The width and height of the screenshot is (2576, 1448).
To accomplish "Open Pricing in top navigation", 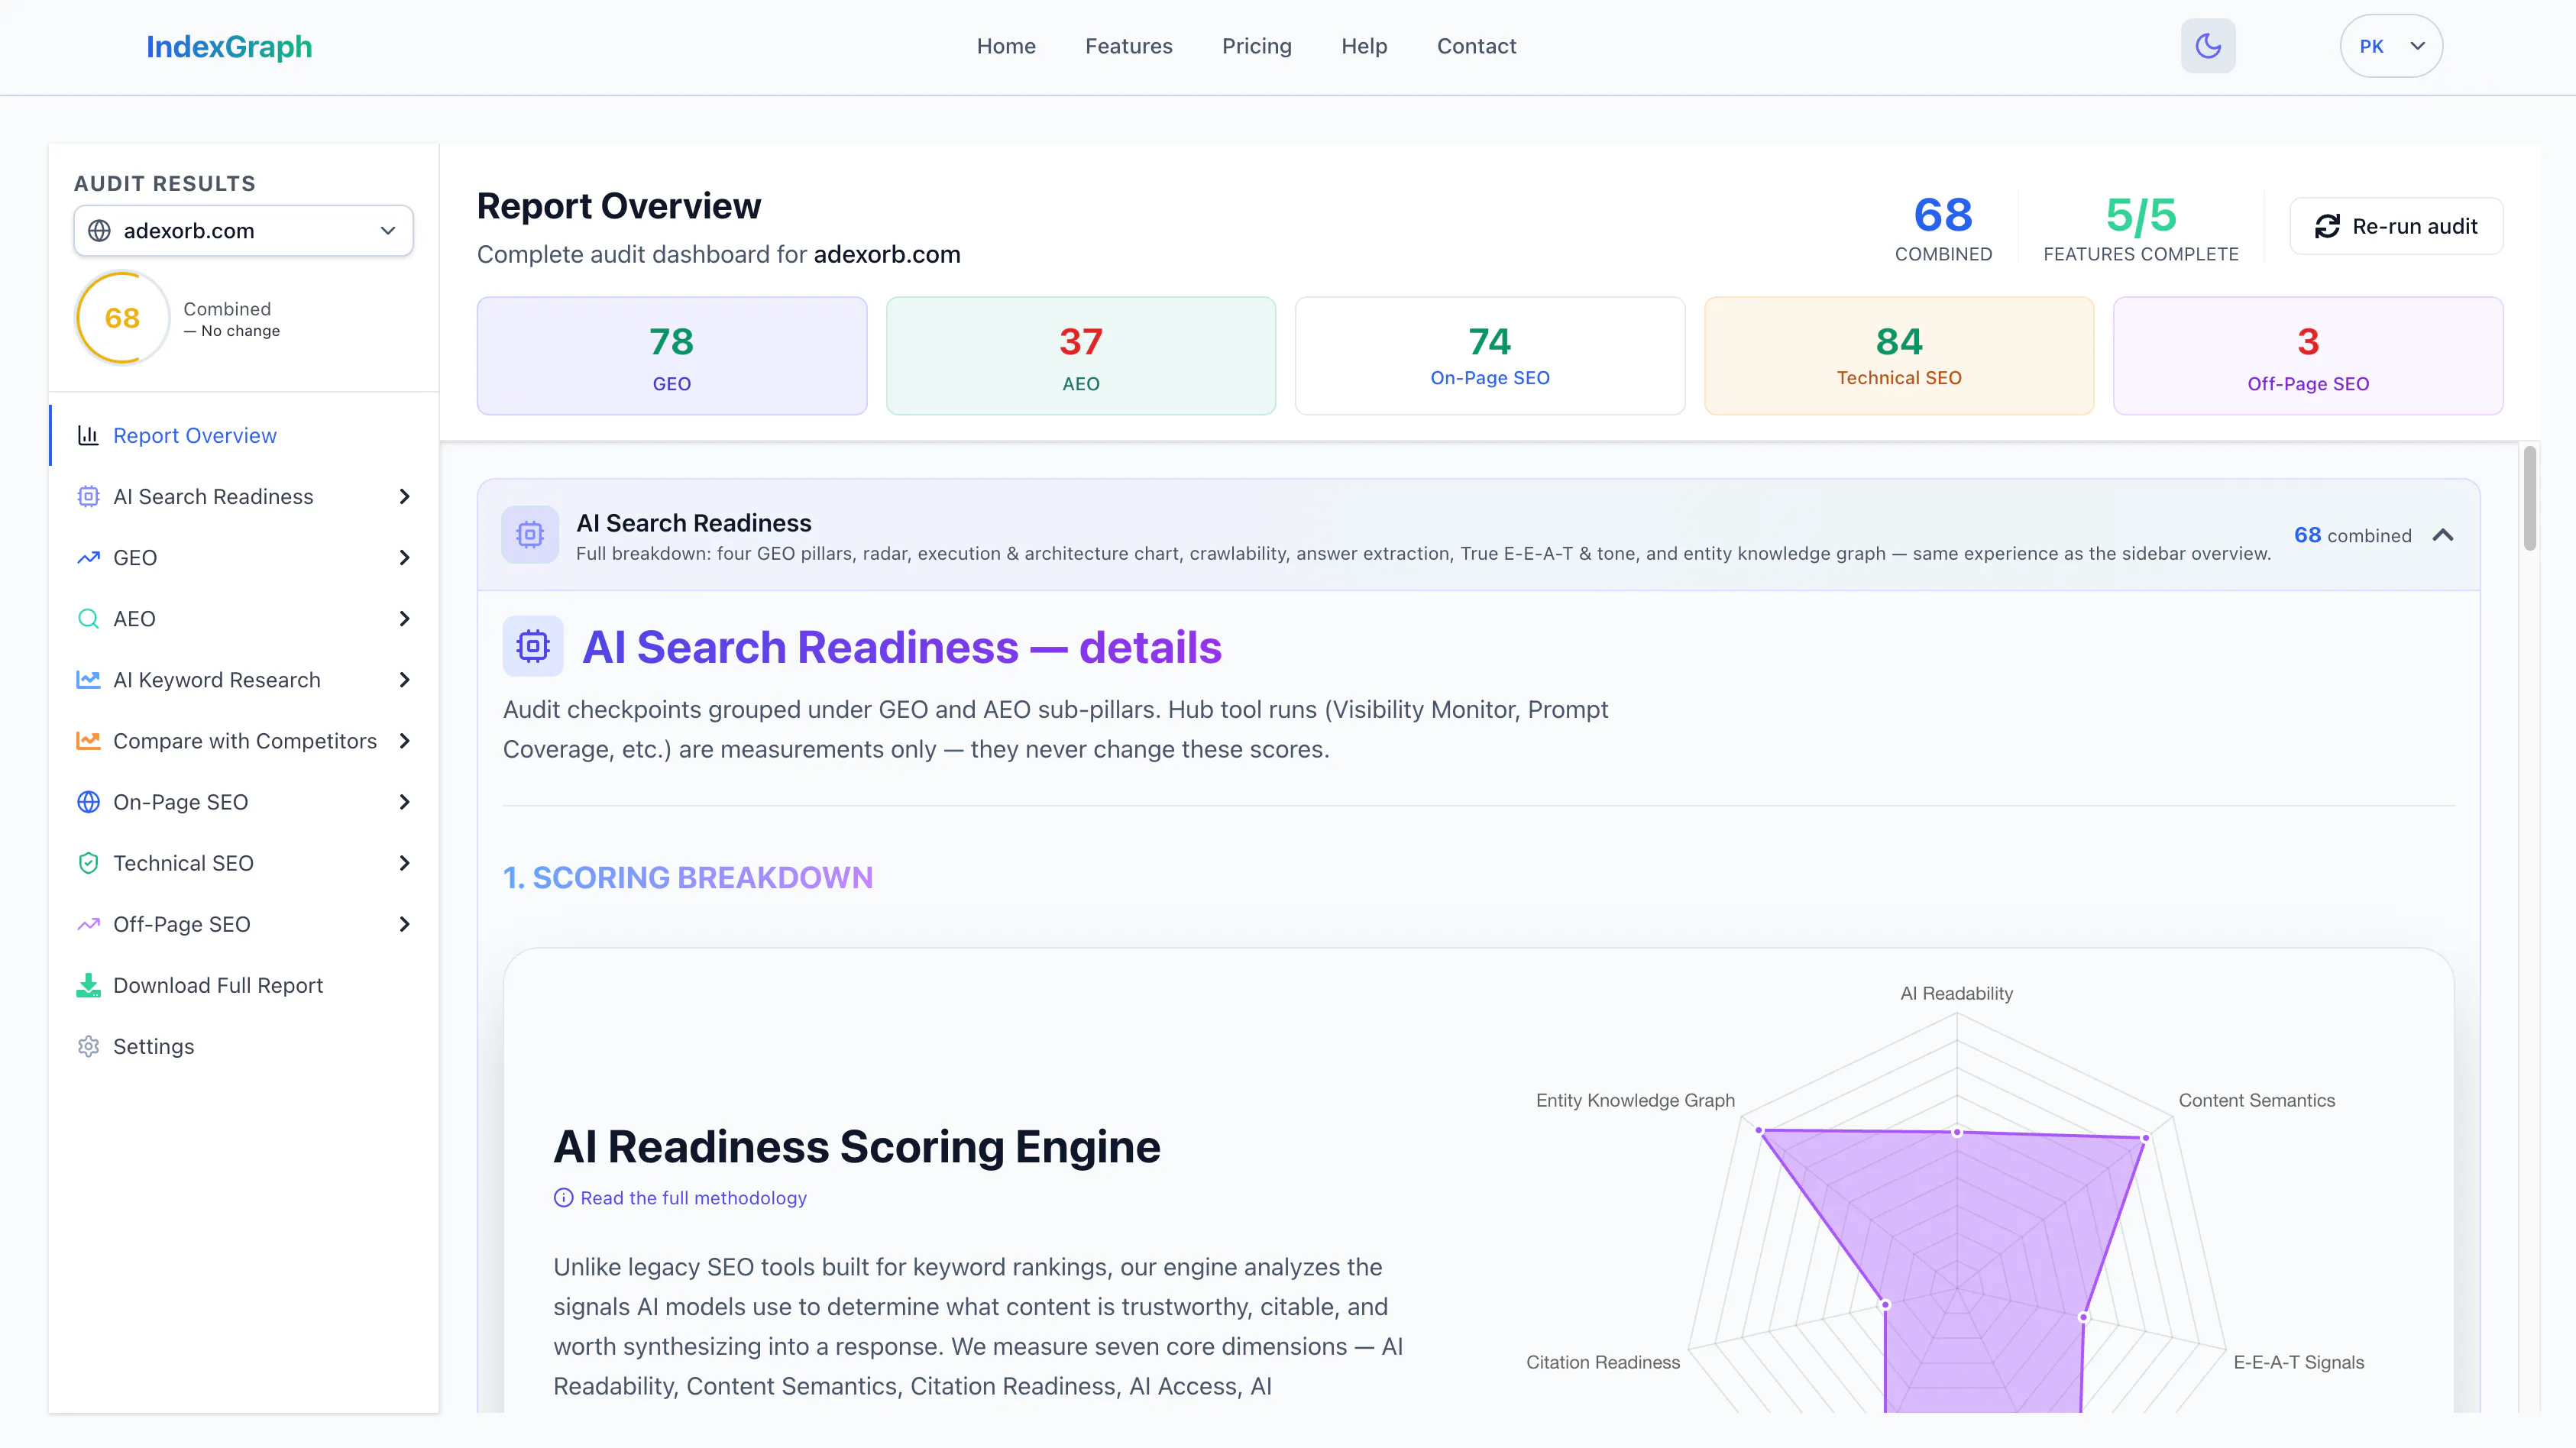I will 1257,46.
